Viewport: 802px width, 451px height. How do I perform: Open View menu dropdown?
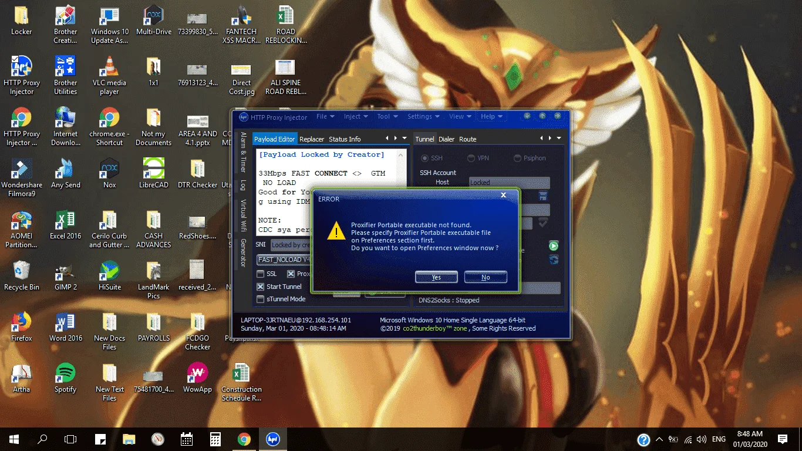(x=460, y=116)
